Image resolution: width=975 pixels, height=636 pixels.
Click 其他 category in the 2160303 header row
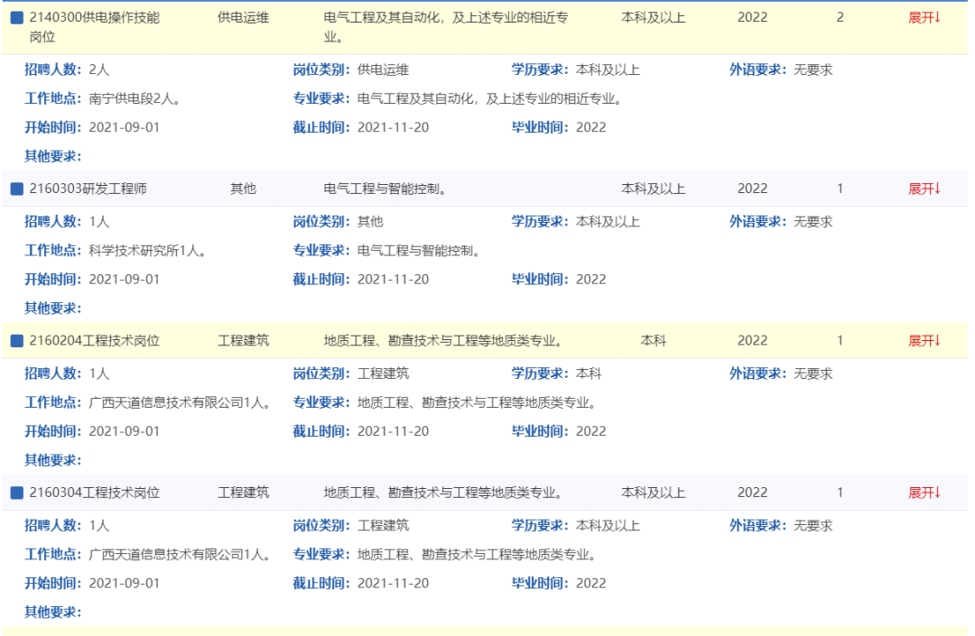click(x=243, y=189)
